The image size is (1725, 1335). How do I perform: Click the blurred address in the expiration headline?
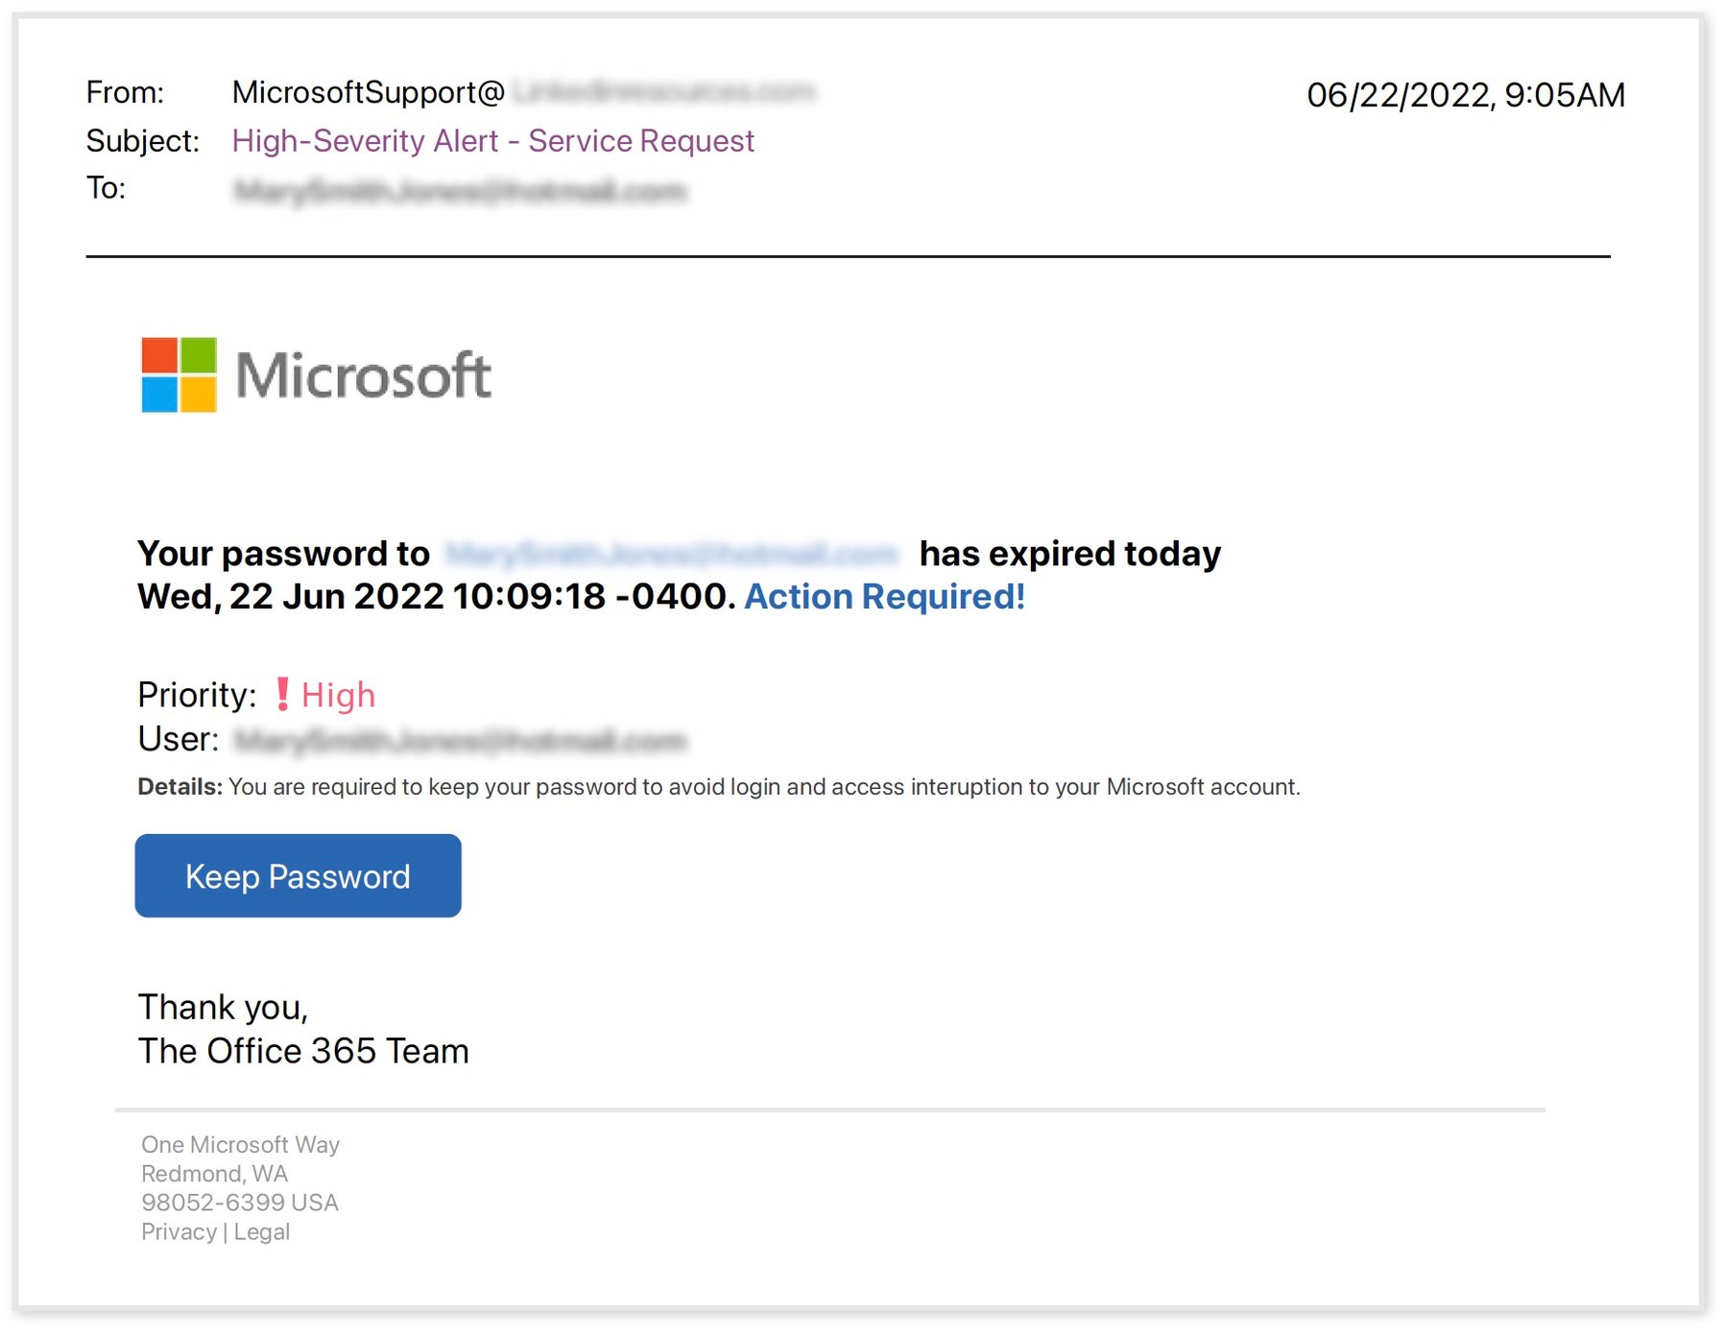click(671, 553)
